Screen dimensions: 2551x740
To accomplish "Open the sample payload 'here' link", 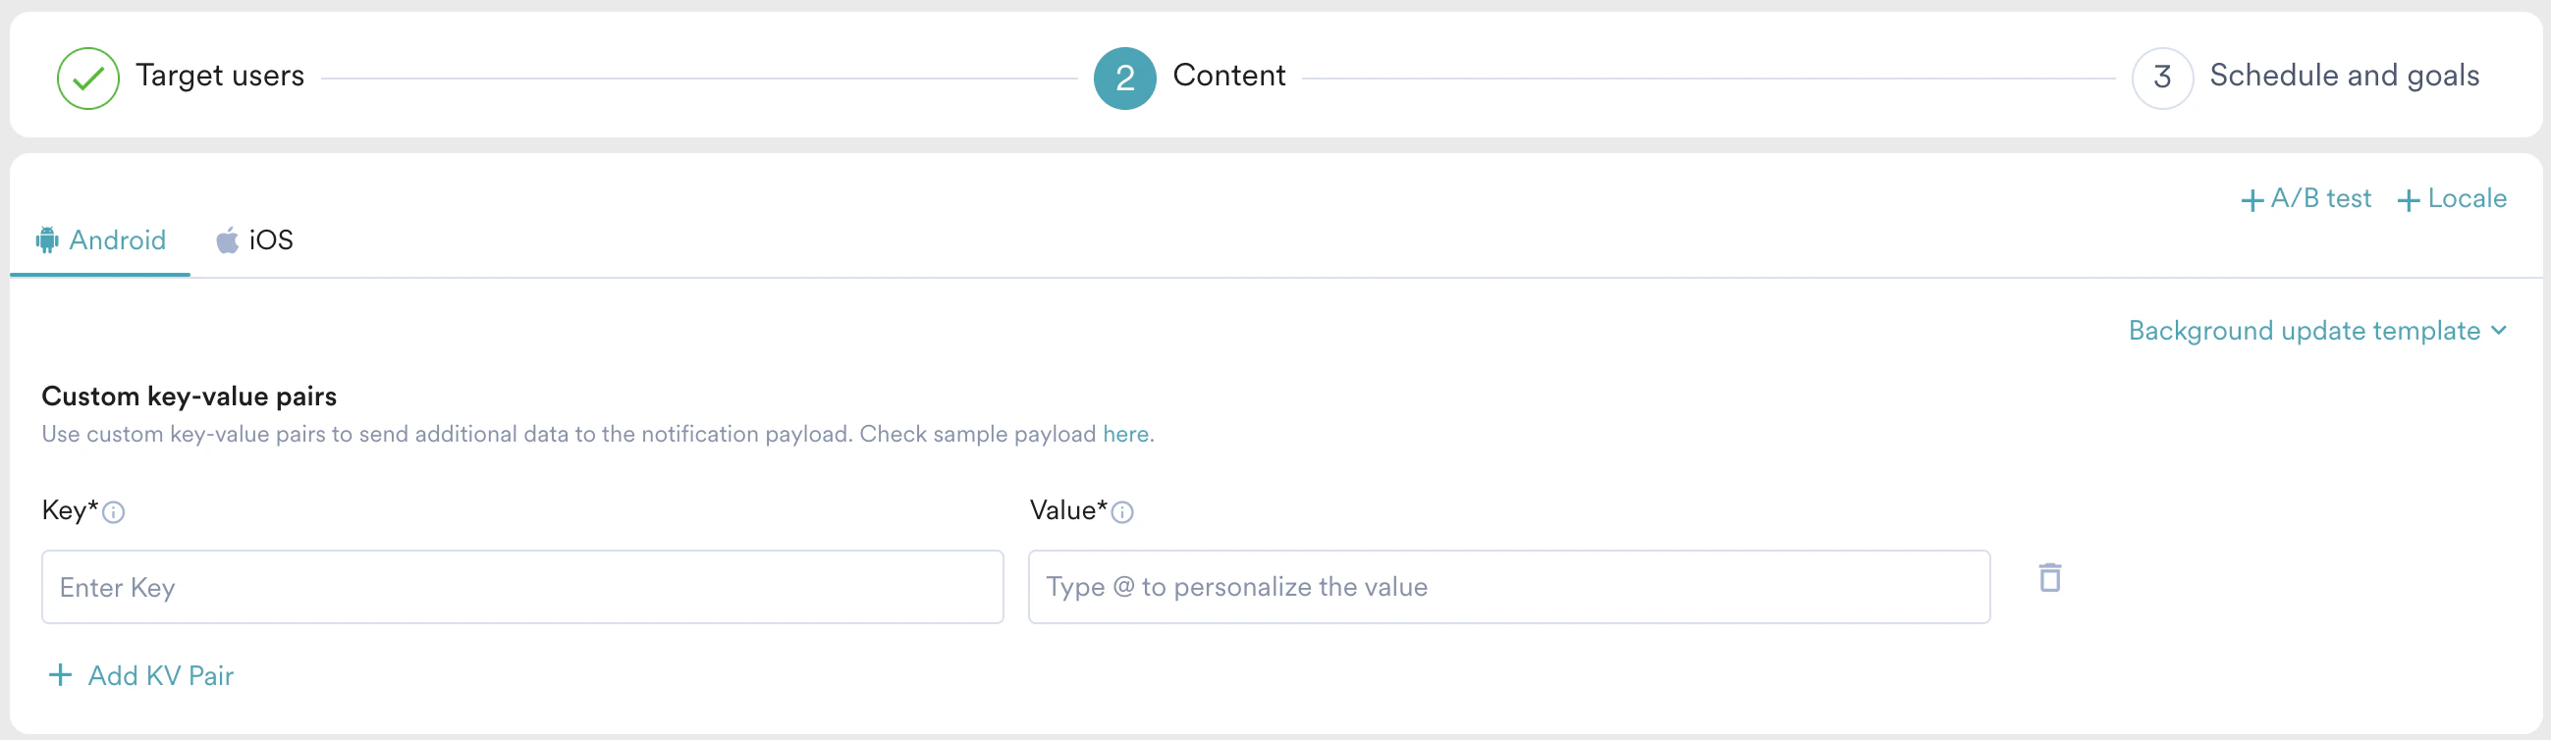I will click(1126, 435).
